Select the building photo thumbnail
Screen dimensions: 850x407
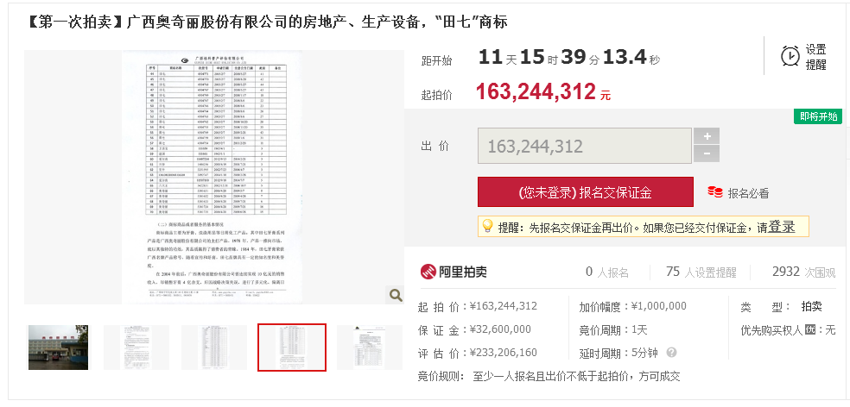coord(58,348)
